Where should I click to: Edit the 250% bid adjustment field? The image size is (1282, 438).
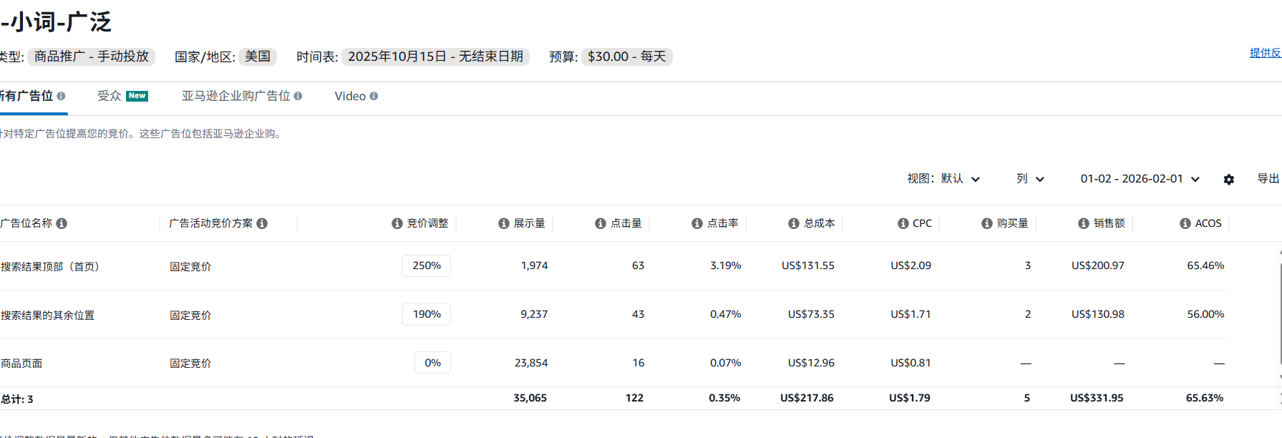tap(427, 266)
